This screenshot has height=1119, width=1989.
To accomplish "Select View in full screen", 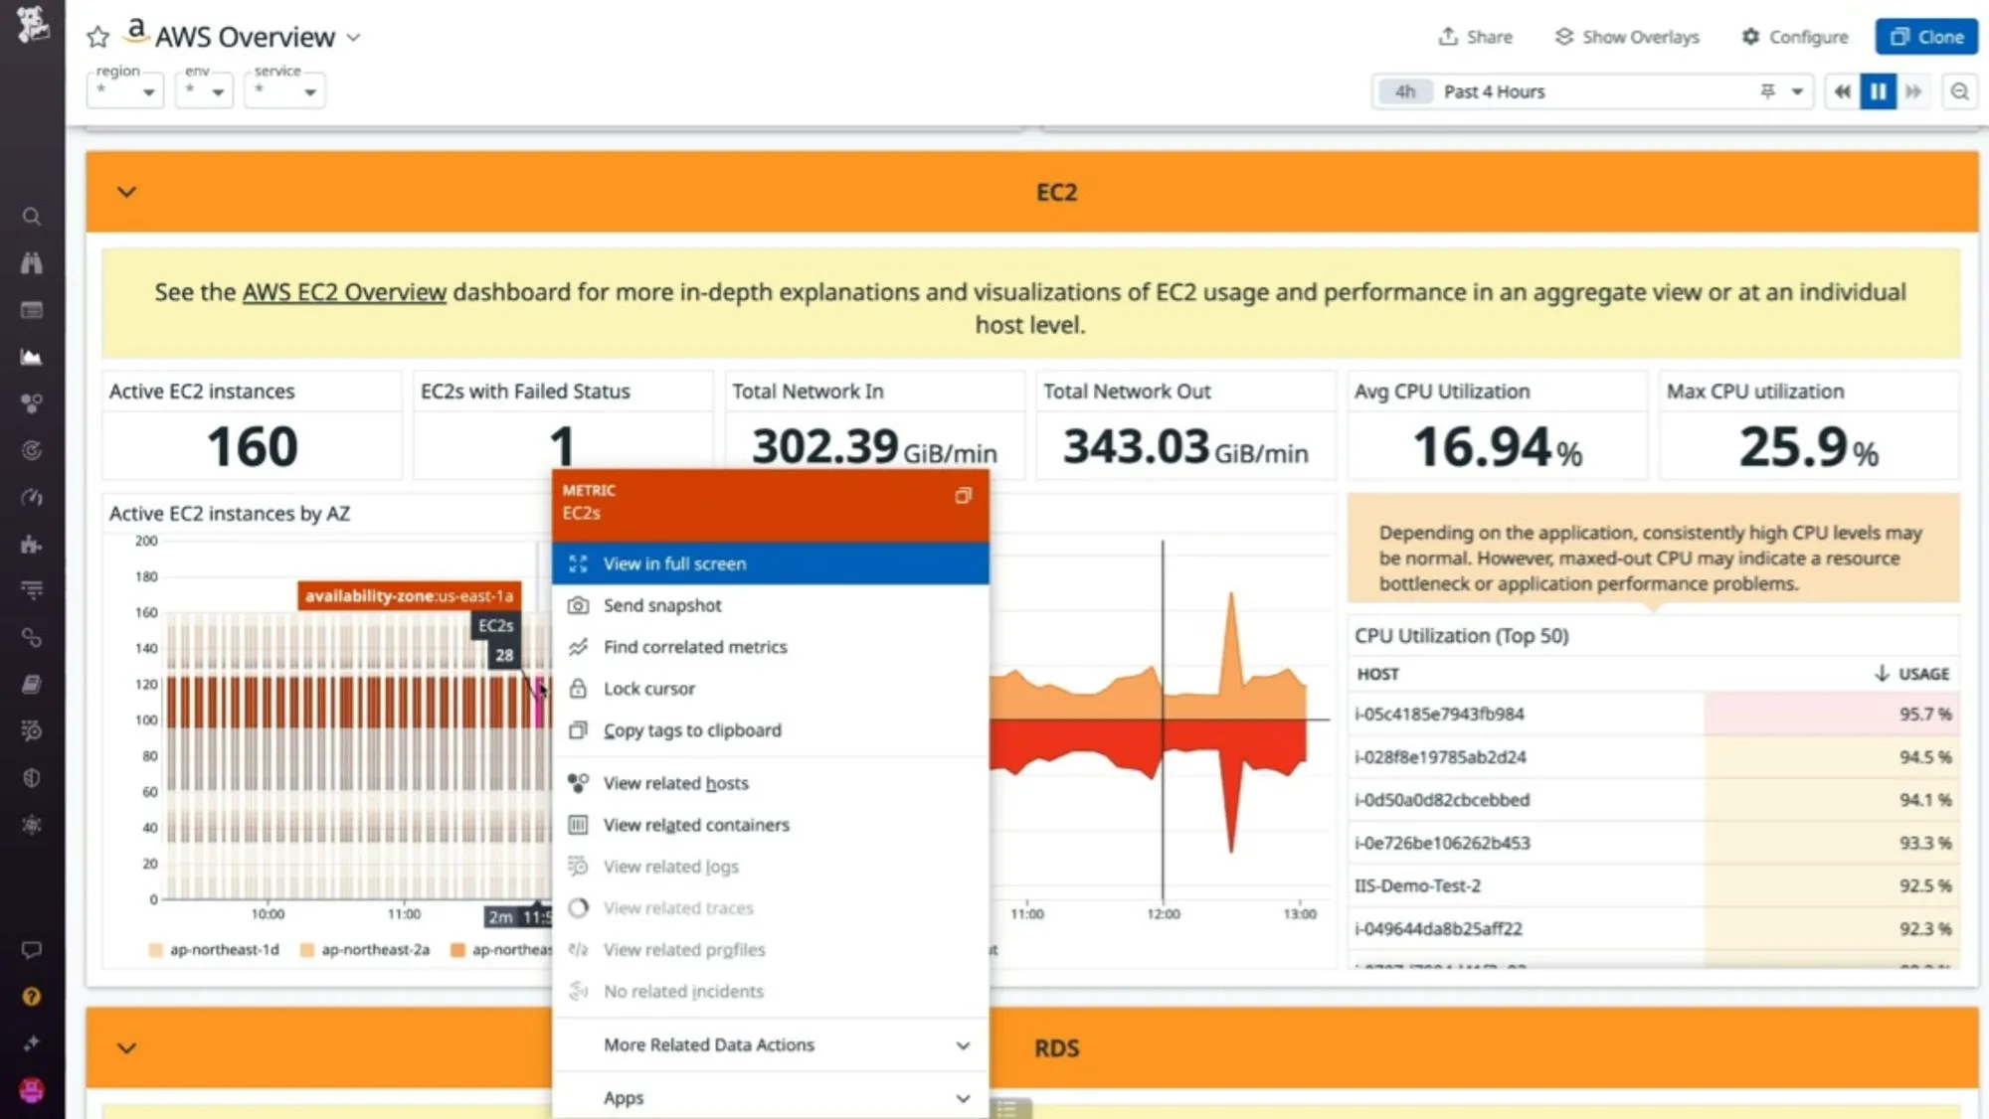I will click(771, 563).
